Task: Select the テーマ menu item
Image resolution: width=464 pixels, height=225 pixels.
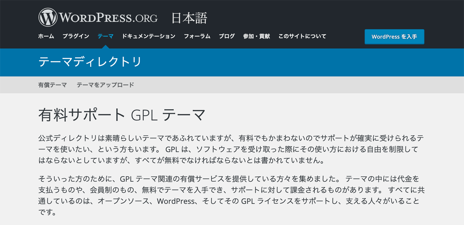Action: [106, 36]
